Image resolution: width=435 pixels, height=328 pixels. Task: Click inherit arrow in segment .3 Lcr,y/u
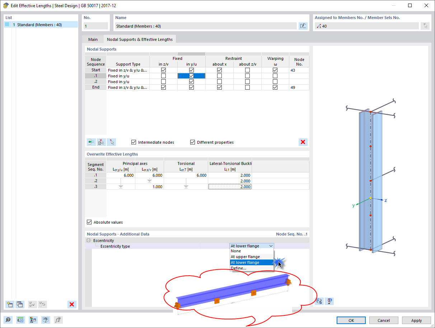[121, 187]
